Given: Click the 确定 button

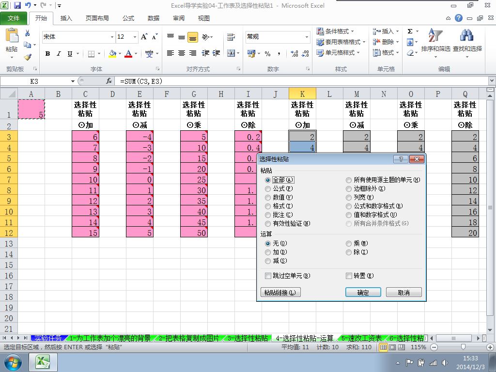Looking at the screenshot, I should point(363,292).
